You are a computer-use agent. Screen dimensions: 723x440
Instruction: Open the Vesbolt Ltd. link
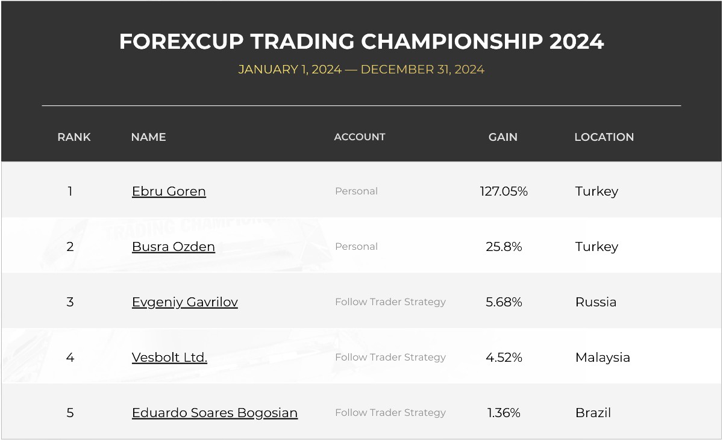[x=169, y=358]
